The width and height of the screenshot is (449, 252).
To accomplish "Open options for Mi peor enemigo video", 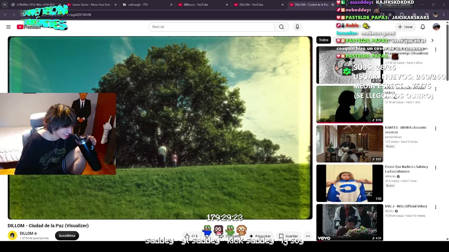I will click(x=436, y=50).
